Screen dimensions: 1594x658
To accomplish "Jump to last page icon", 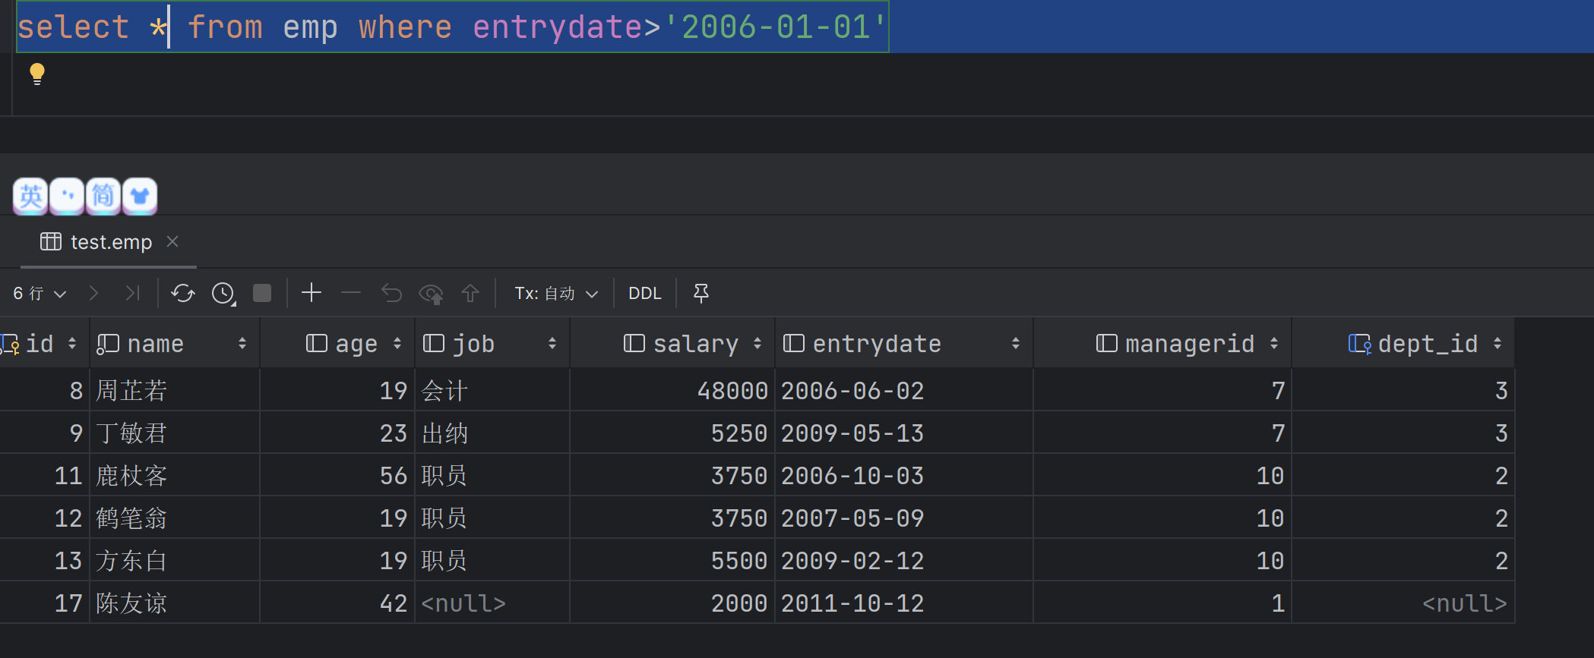I will tap(133, 293).
